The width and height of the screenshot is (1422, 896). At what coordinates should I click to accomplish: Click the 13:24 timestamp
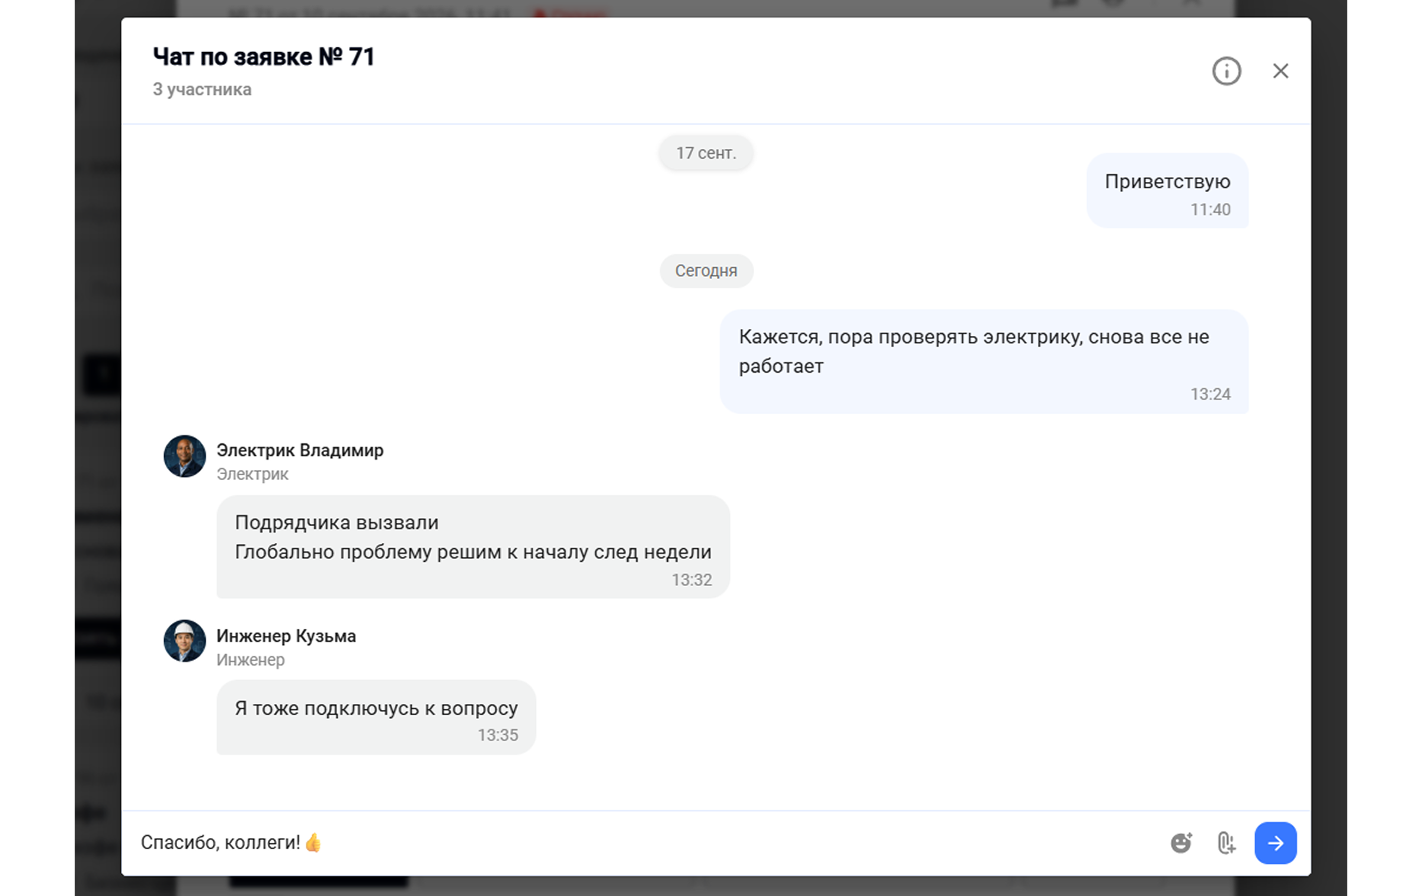[x=1210, y=394]
